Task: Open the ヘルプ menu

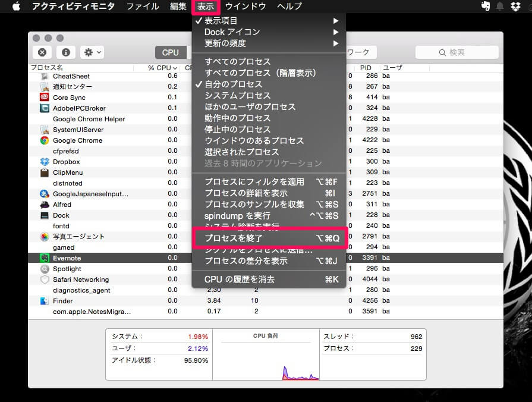Action: [x=289, y=6]
